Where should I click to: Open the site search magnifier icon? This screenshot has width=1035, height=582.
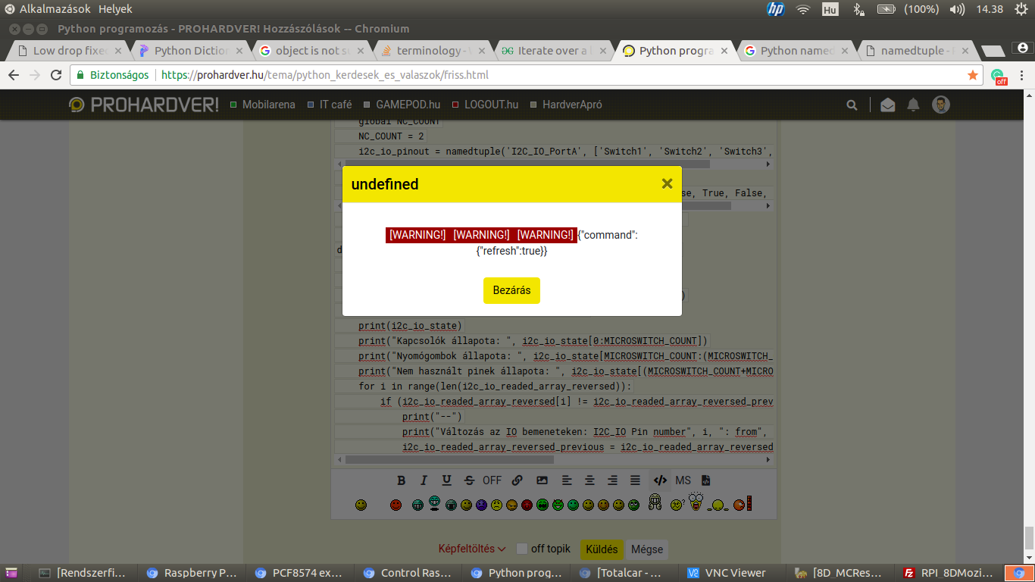(x=852, y=105)
